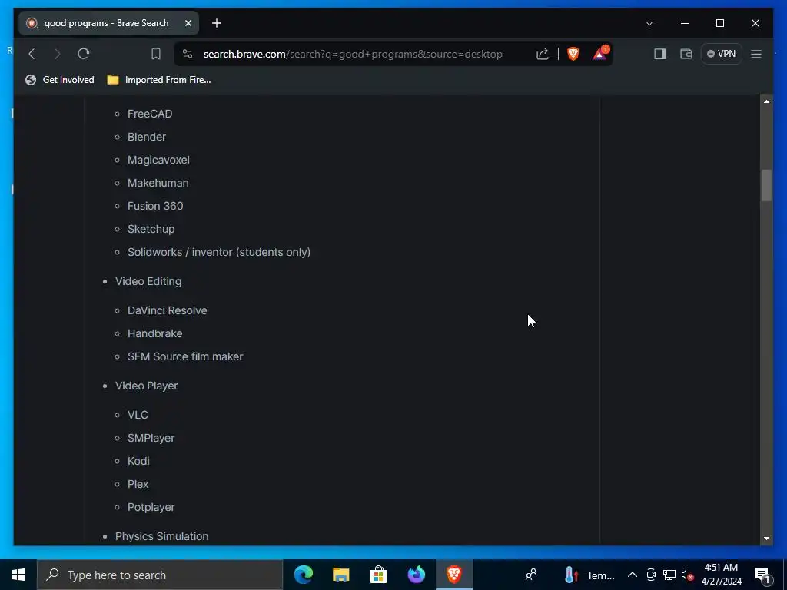Image resolution: width=787 pixels, height=590 pixels.
Task: Click the Blender list entry
Action: 147,137
